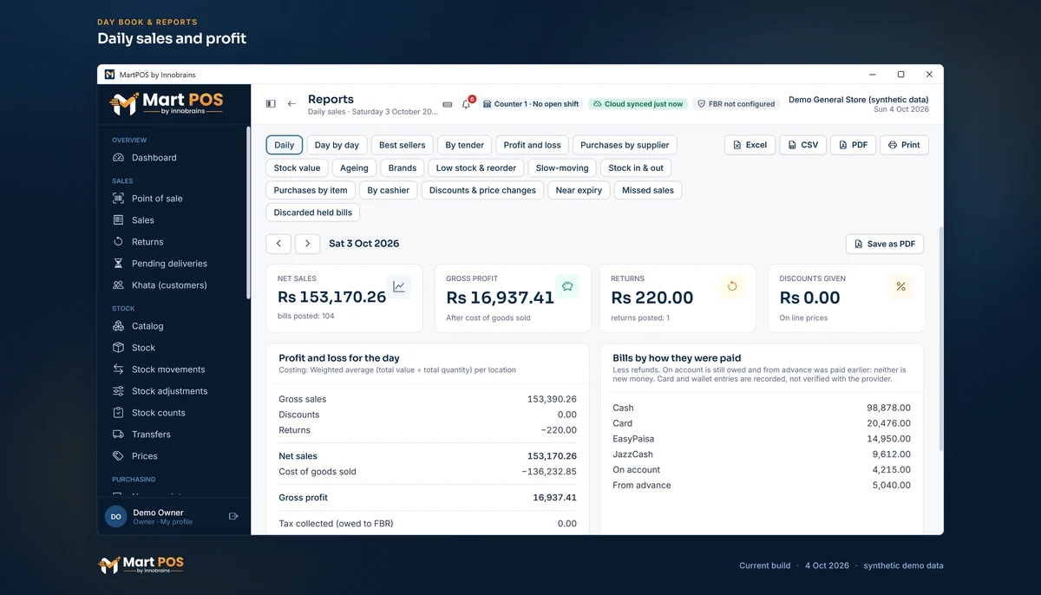Open the Missed sales report
Screen dimensions: 1041x595
tap(648, 190)
